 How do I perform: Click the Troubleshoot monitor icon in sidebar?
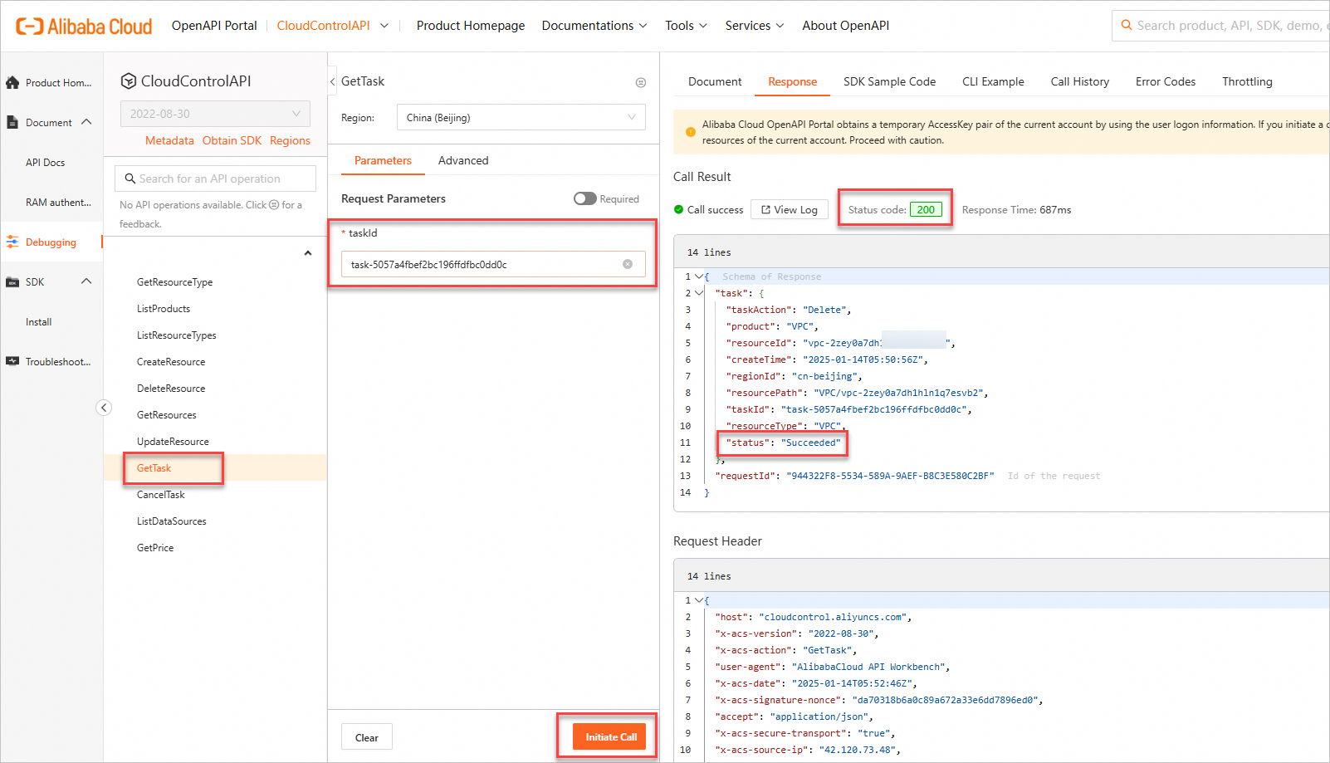pyautogui.click(x=12, y=362)
